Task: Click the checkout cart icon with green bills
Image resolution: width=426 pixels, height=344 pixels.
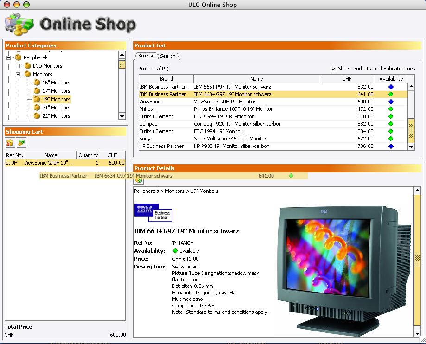Action: point(21,143)
